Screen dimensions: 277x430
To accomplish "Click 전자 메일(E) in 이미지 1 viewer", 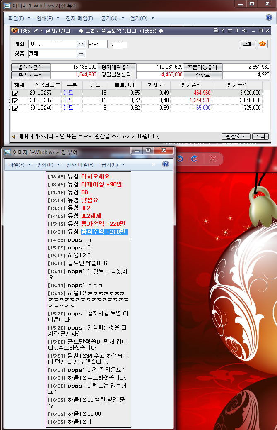I will pos(79,18).
